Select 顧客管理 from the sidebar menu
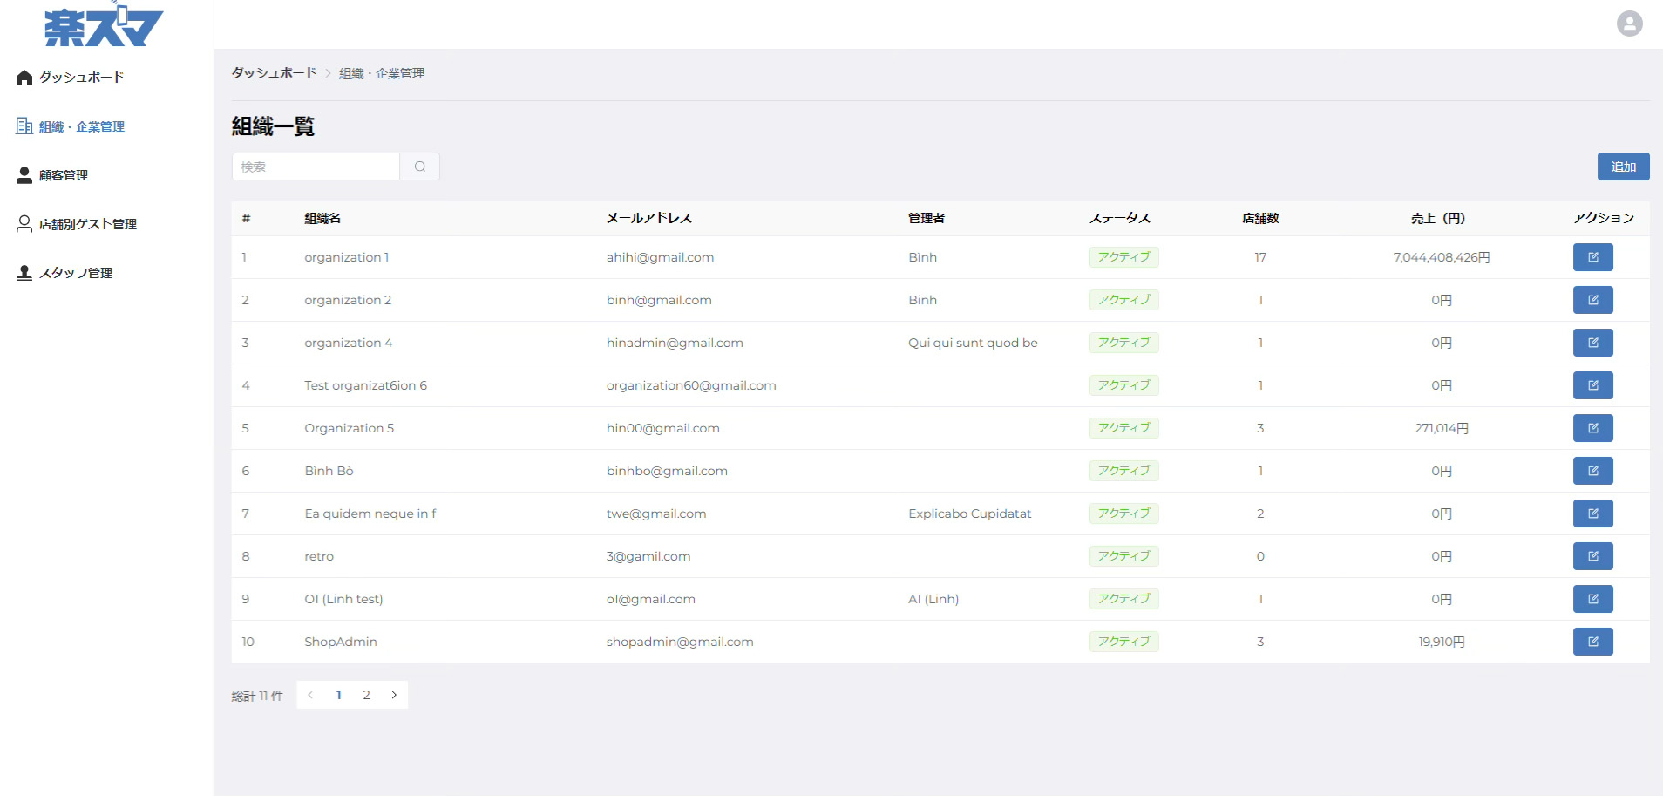The image size is (1663, 796). tap(63, 175)
